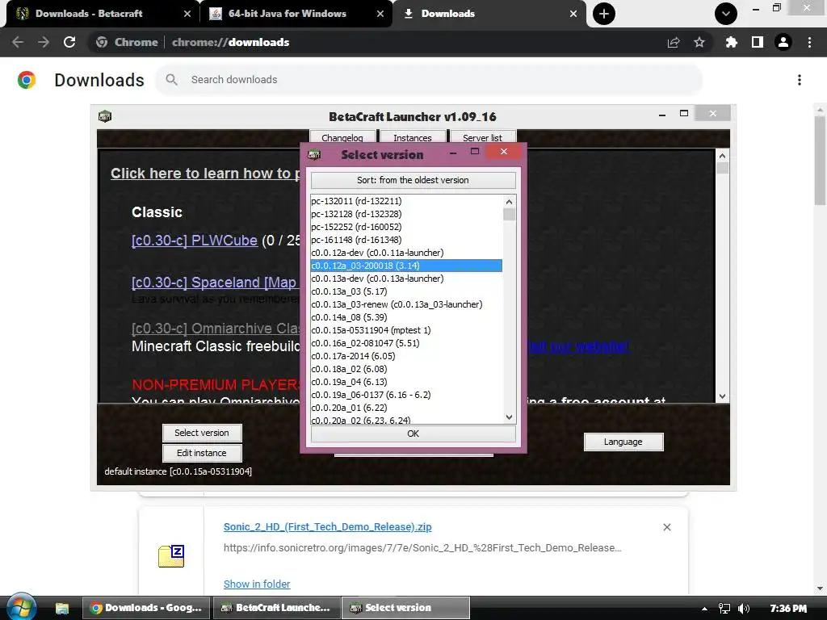Click the version list scrollbar down arrow
Image resolution: width=827 pixels, height=620 pixels.
(509, 417)
